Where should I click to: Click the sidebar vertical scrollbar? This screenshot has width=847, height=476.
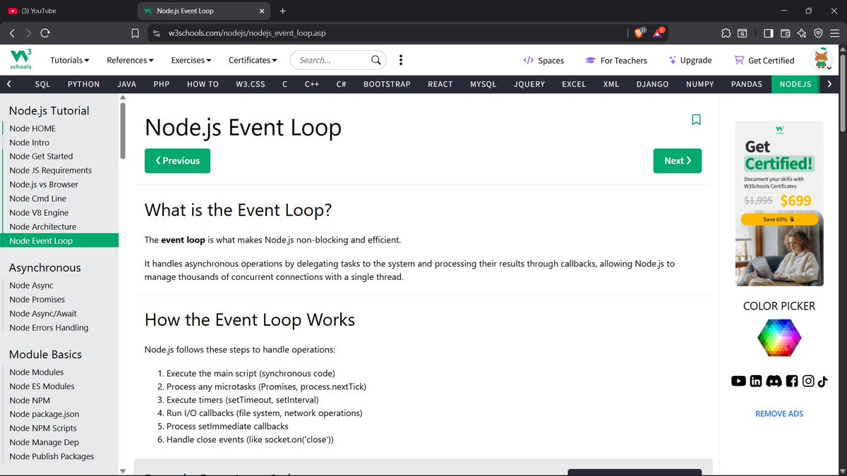coord(123,130)
